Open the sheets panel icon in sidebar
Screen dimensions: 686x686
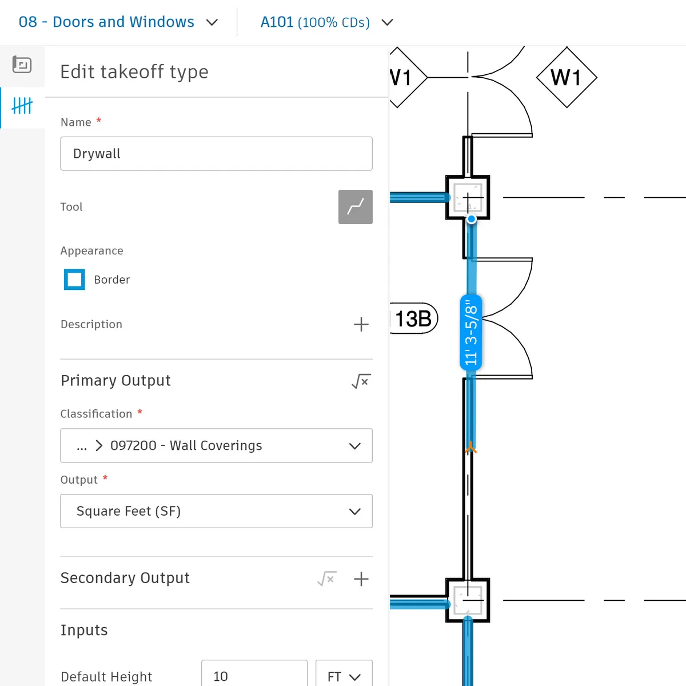click(x=22, y=65)
